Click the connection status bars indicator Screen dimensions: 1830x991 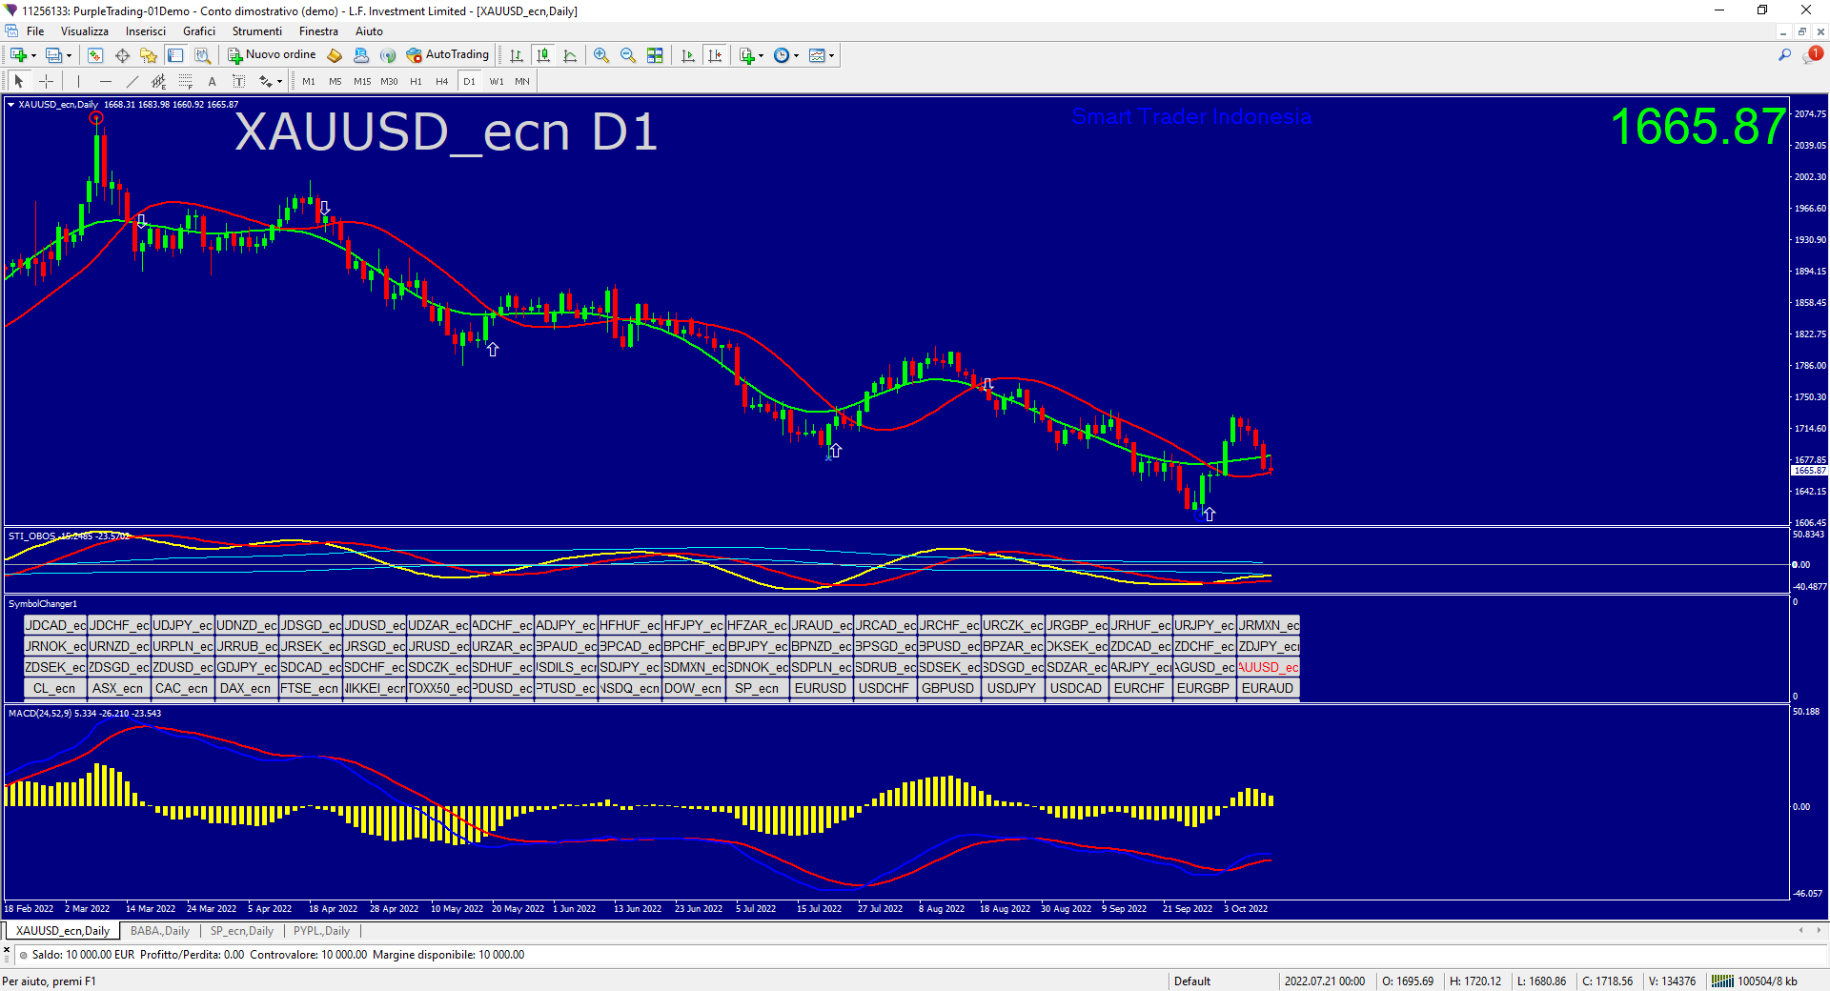tap(1722, 981)
